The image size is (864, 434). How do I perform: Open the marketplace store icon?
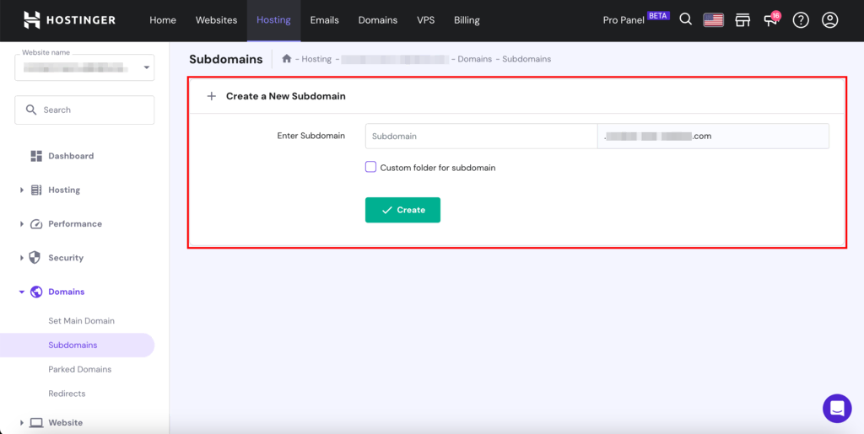742,20
